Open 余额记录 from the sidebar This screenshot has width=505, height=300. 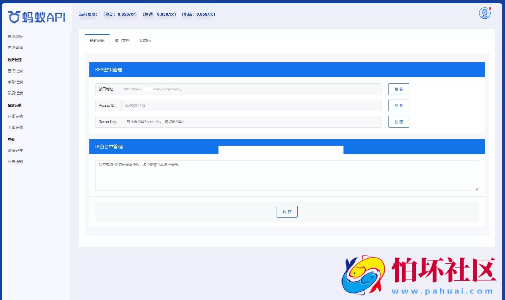click(x=15, y=82)
